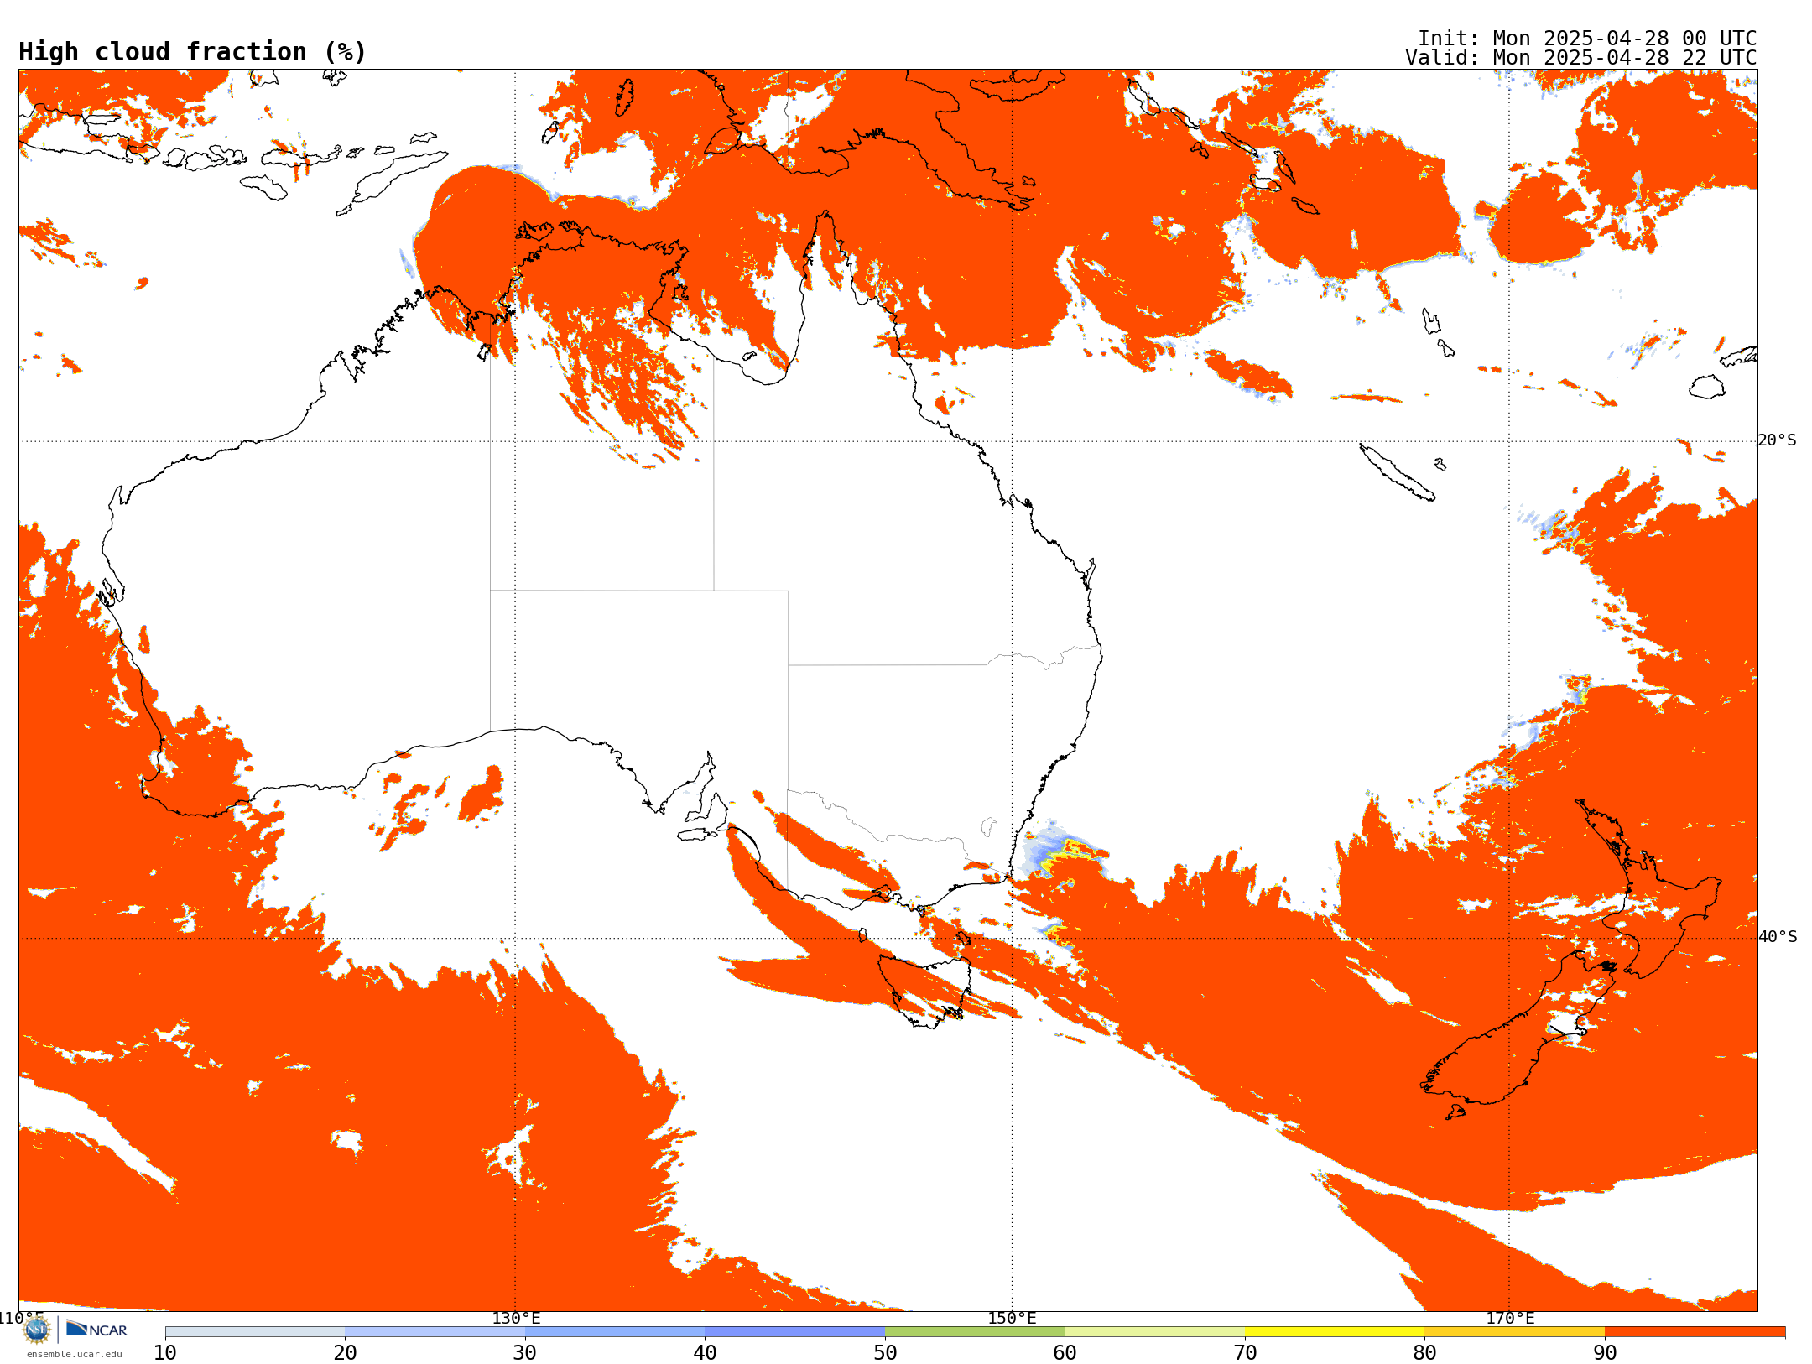1812x1364 pixels.
Task: Click the 110°E longitude label
Action: pyautogui.click(x=20, y=1318)
